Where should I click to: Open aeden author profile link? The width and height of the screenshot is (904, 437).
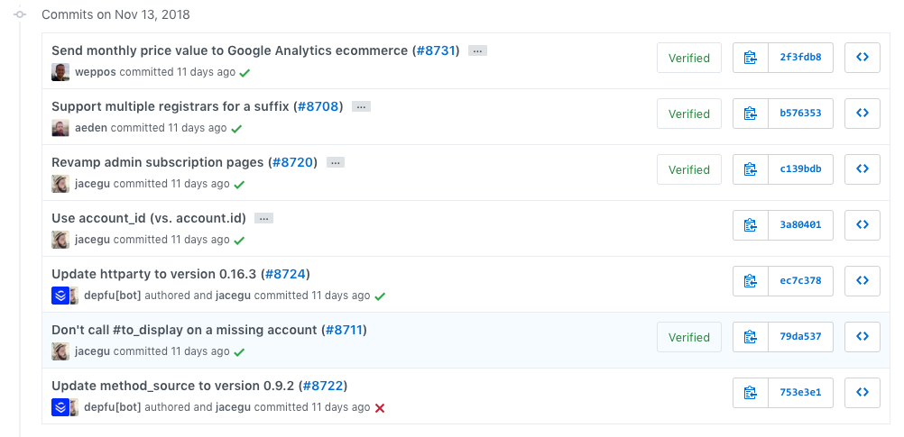tap(91, 128)
